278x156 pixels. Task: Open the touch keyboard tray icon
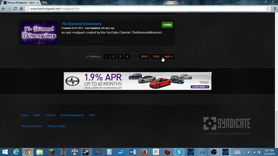[x=237, y=152]
